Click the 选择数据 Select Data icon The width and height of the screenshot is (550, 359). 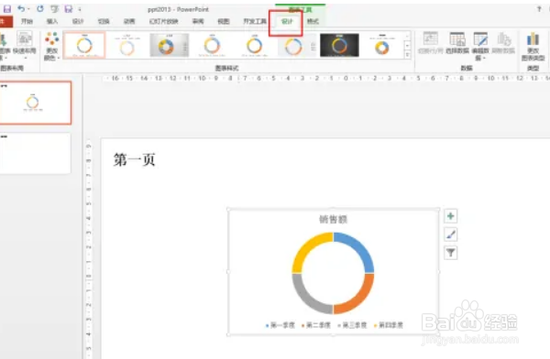[457, 43]
